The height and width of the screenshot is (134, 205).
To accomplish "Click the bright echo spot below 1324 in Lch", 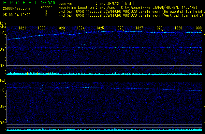I will point(82,44).
